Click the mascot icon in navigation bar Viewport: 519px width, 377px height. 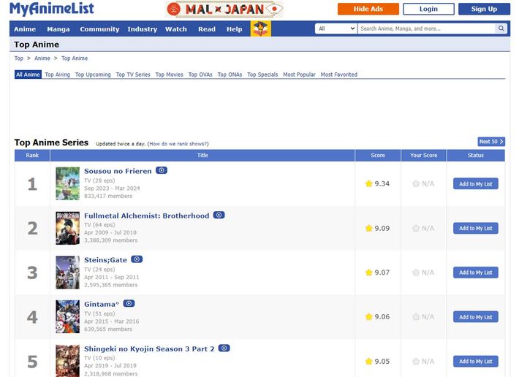(x=260, y=28)
